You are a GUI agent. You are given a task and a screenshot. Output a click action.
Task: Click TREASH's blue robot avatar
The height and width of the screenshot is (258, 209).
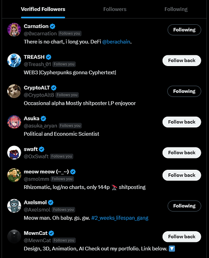tap(14, 60)
